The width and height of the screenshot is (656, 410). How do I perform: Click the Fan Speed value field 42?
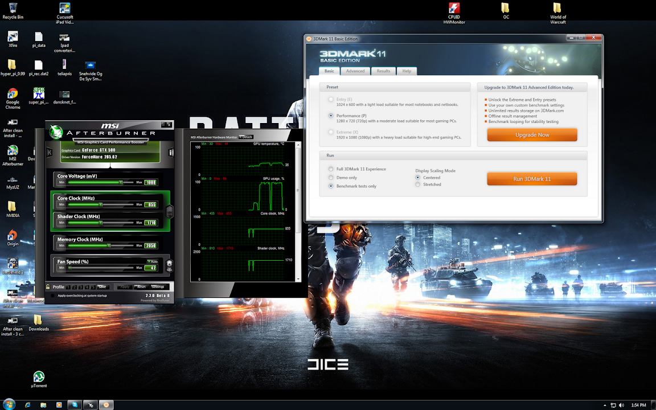click(151, 268)
